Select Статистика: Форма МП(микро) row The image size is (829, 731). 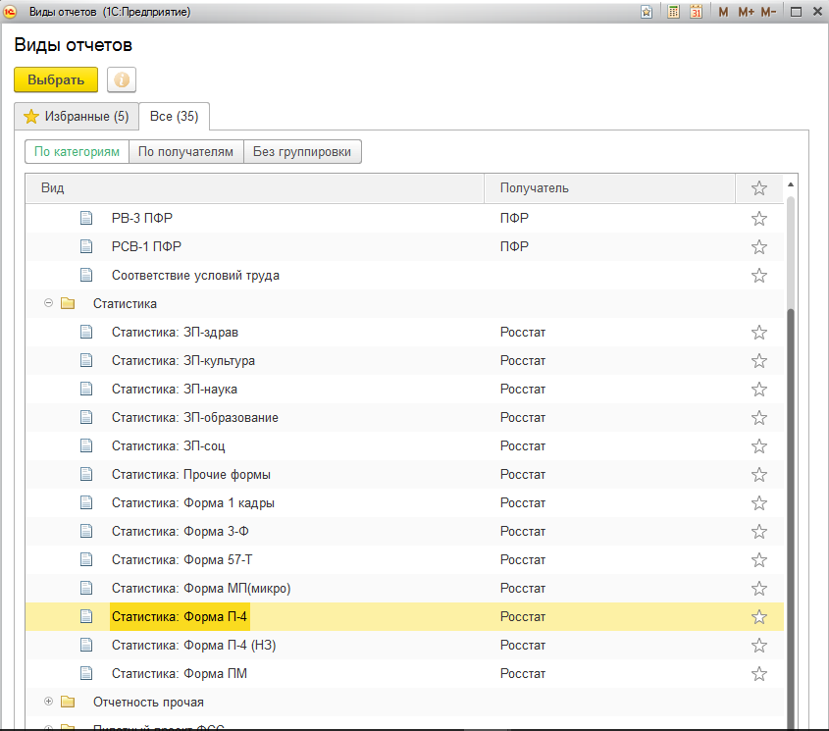click(404, 588)
